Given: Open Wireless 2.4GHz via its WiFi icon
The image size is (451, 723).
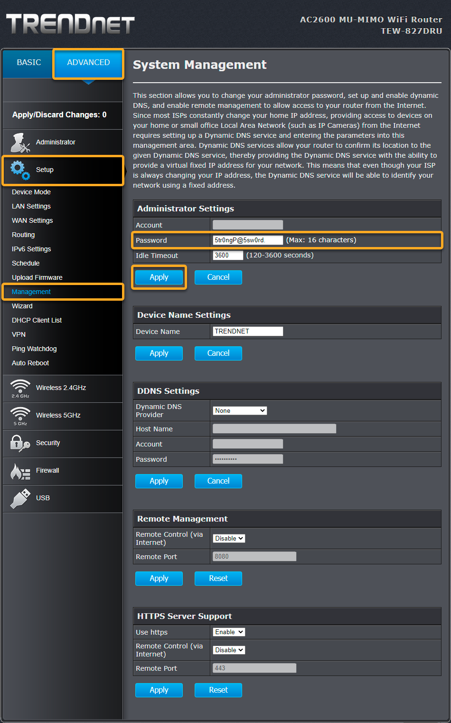Looking at the screenshot, I should pyautogui.click(x=20, y=388).
